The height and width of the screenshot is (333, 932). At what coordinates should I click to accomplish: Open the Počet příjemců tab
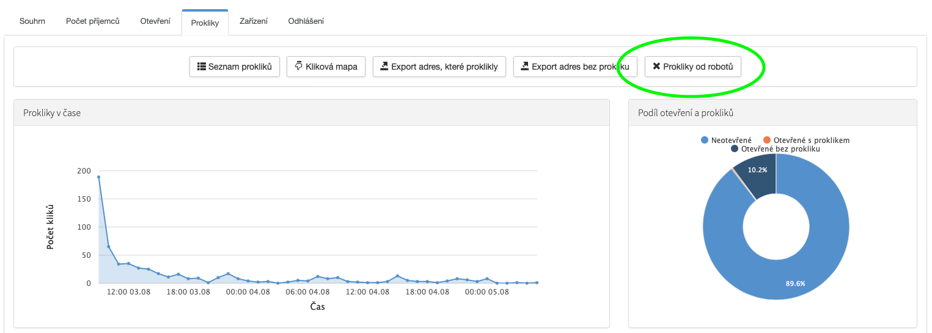click(x=93, y=21)
